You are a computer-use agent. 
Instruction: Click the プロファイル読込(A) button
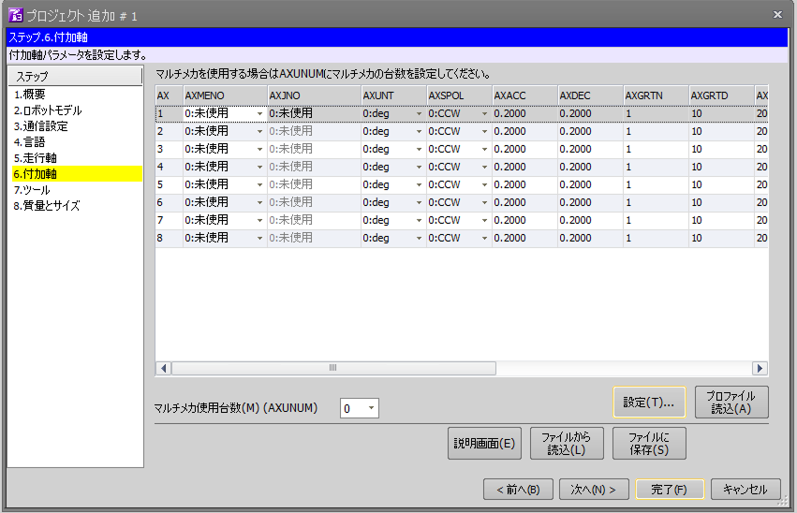(x=732, y=402)
